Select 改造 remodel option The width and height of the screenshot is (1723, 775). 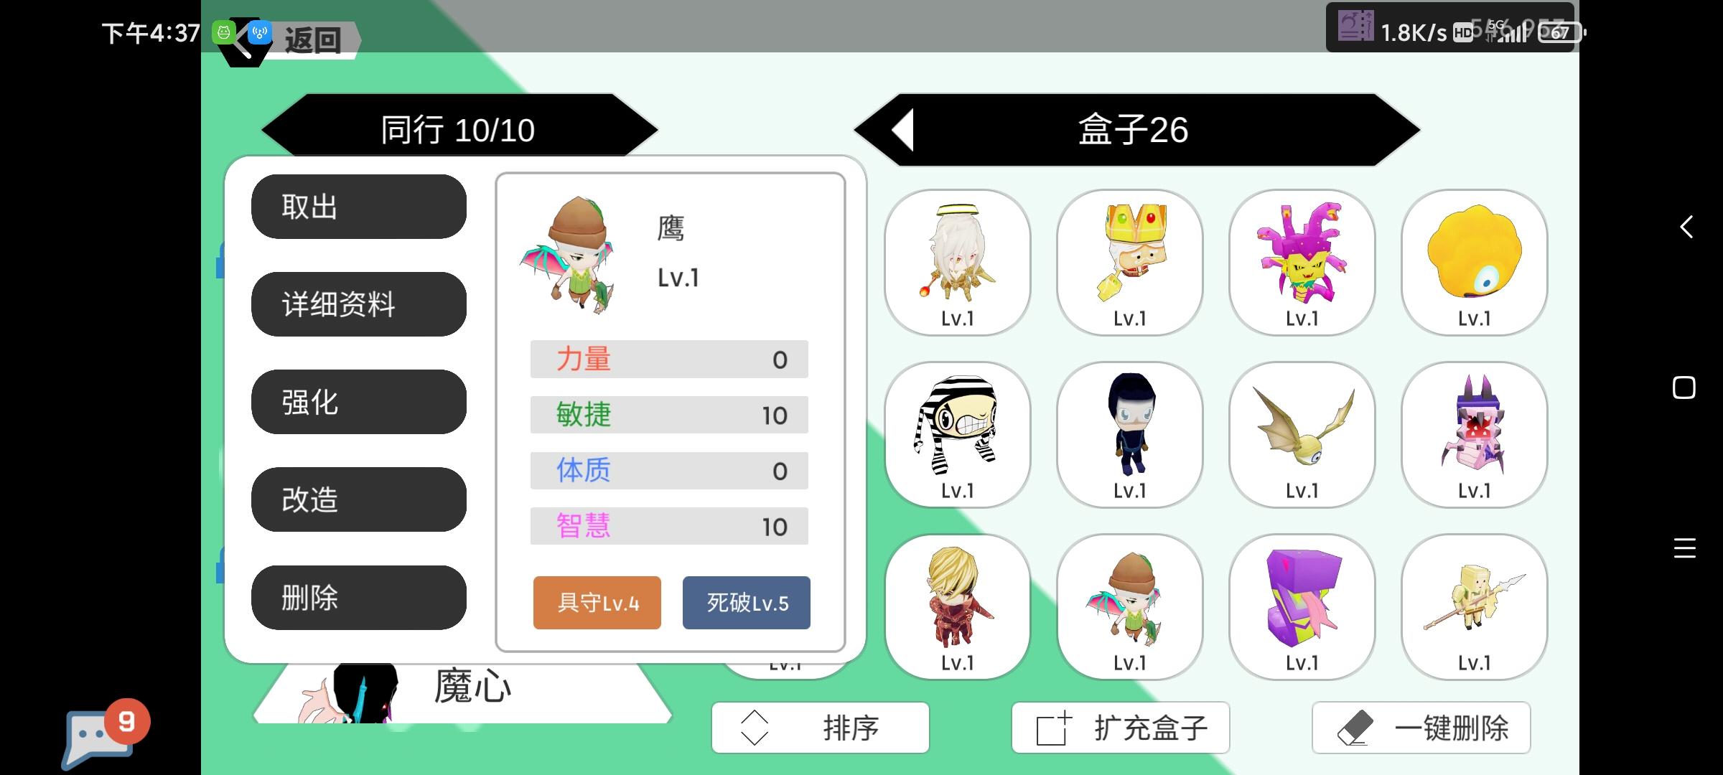[x=359, y=499]
